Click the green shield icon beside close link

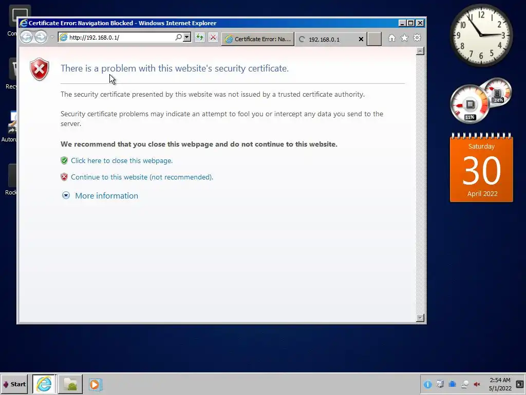[64, 160]
